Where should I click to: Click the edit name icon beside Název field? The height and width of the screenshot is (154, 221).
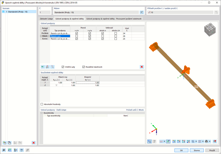pos(142,12)
